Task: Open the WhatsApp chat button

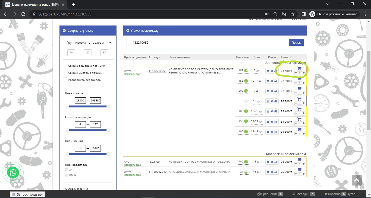Action: point(13,172)
